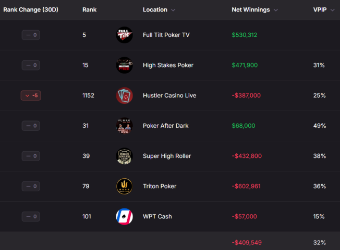Viewport: 340px width, 250px height.
Task: Click the Full Tilt Poker TV logo
Action: (124, 35)
